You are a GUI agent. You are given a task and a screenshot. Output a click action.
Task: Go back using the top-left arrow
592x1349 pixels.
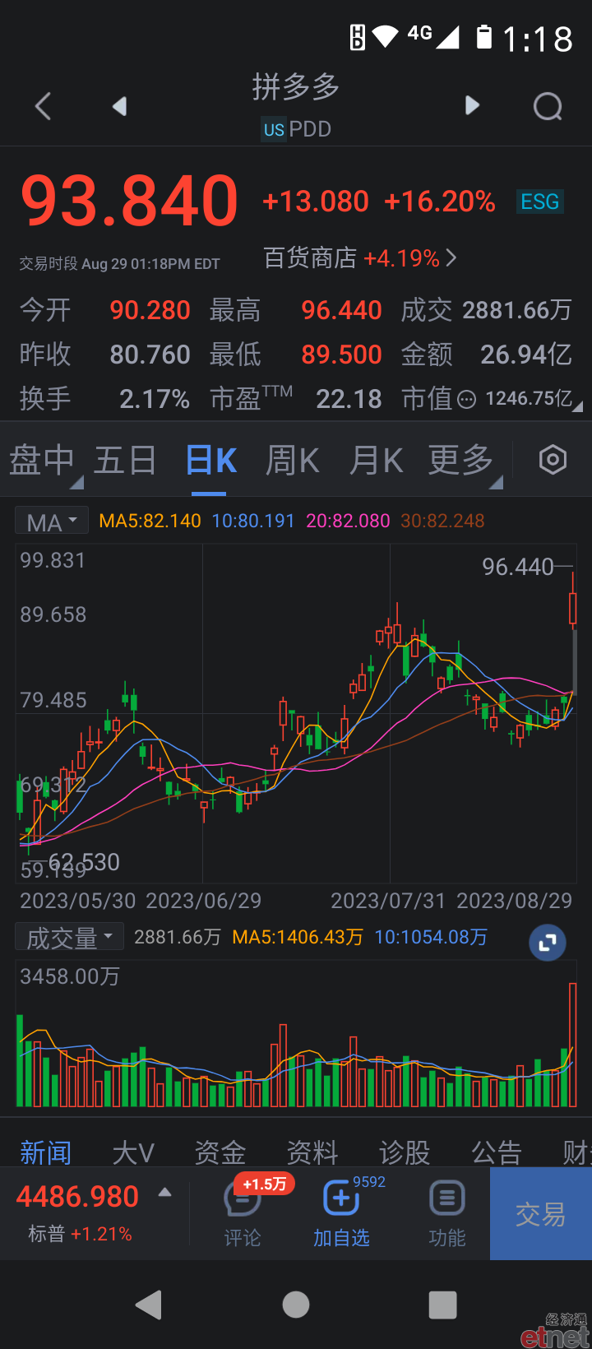(44, 106)
